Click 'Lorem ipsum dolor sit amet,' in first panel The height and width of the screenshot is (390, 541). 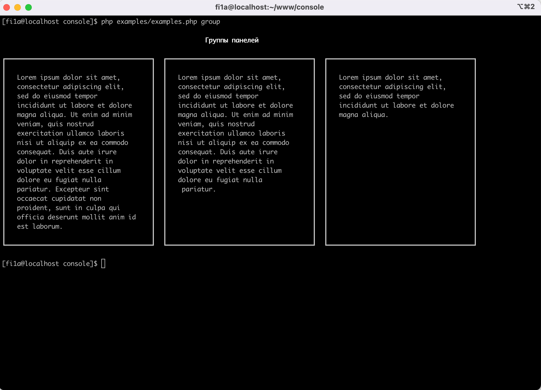tap(68, 78)
